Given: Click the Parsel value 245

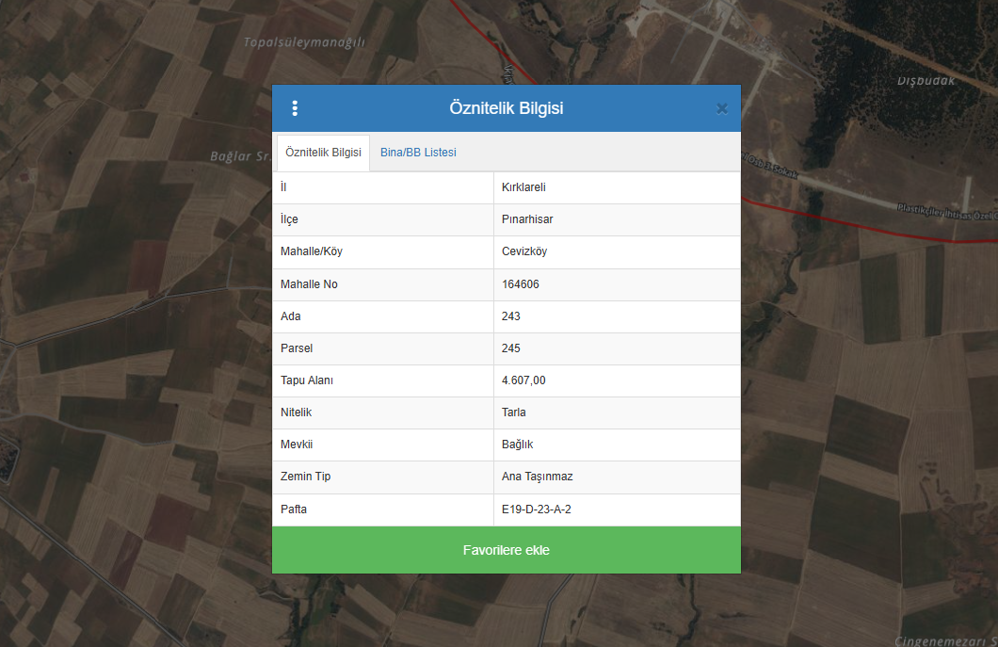Looking at the screenshot, I should click(511, 348).
